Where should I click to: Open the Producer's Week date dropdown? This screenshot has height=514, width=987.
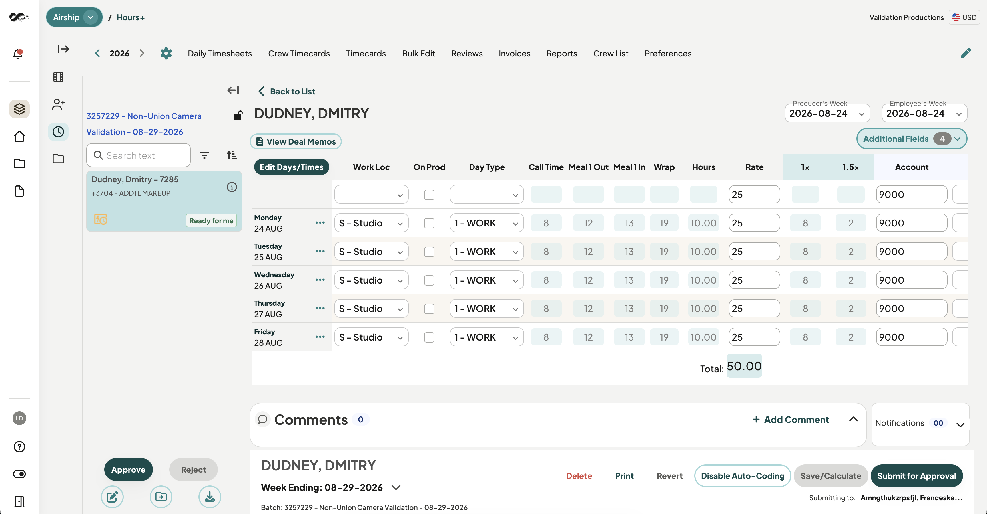tap(827, 113)
